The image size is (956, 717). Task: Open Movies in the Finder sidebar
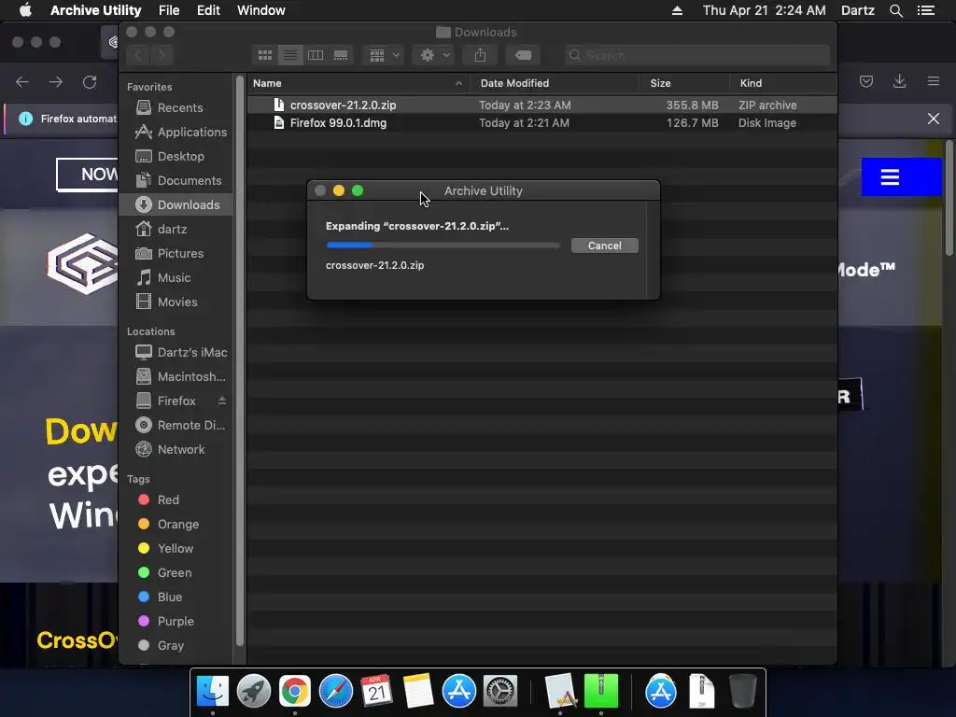pyautogui.click(x=176, y=302)
